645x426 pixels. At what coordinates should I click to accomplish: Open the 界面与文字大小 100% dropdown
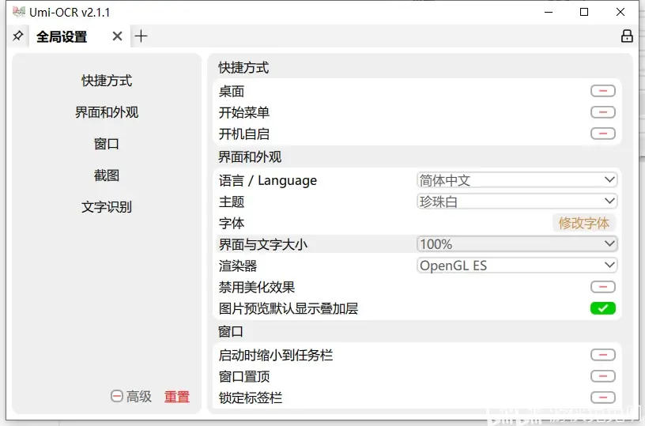[x=517, y=244]
